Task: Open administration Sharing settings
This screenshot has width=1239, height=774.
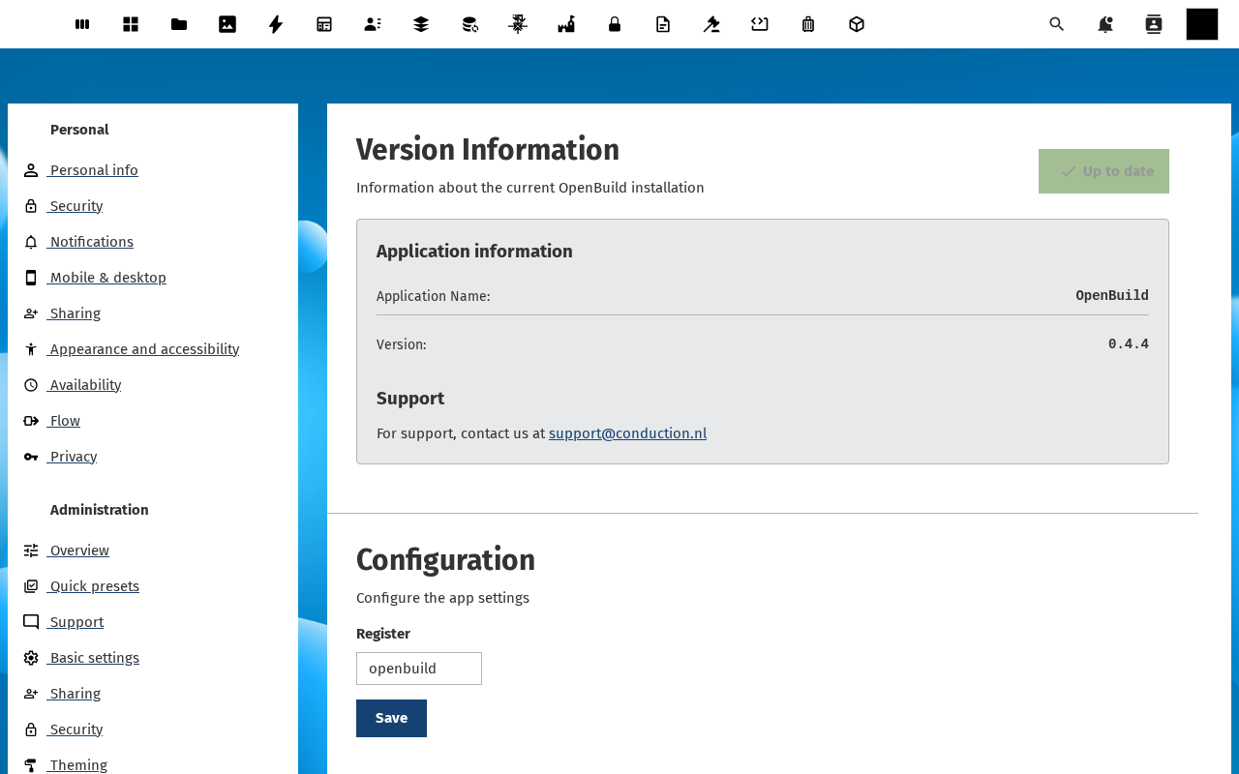Action: (75, 694)
